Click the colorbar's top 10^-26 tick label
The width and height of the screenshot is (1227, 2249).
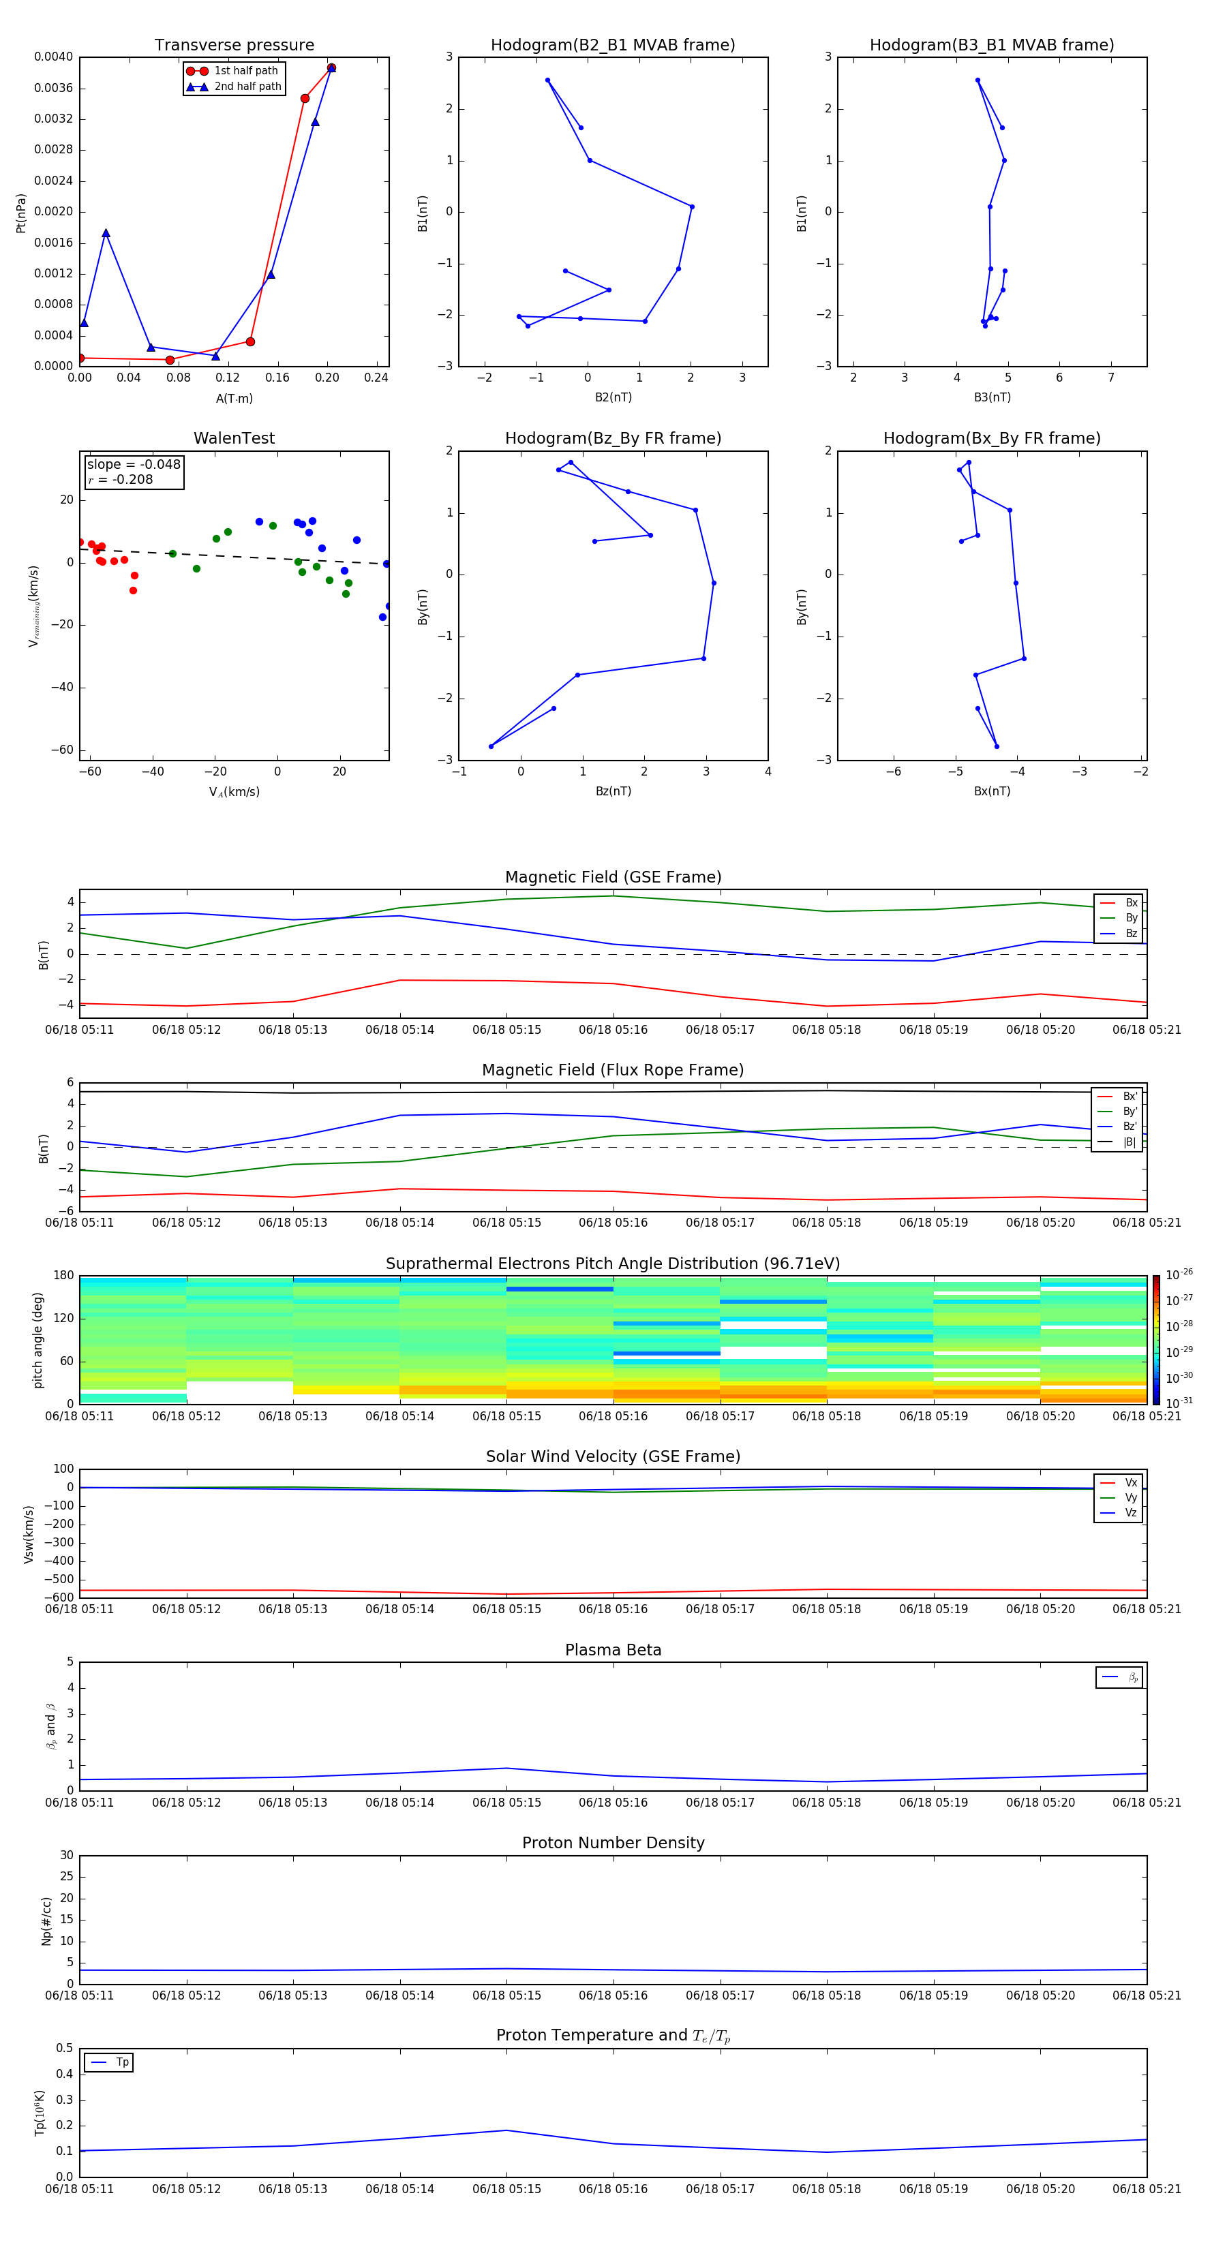1179,1274
